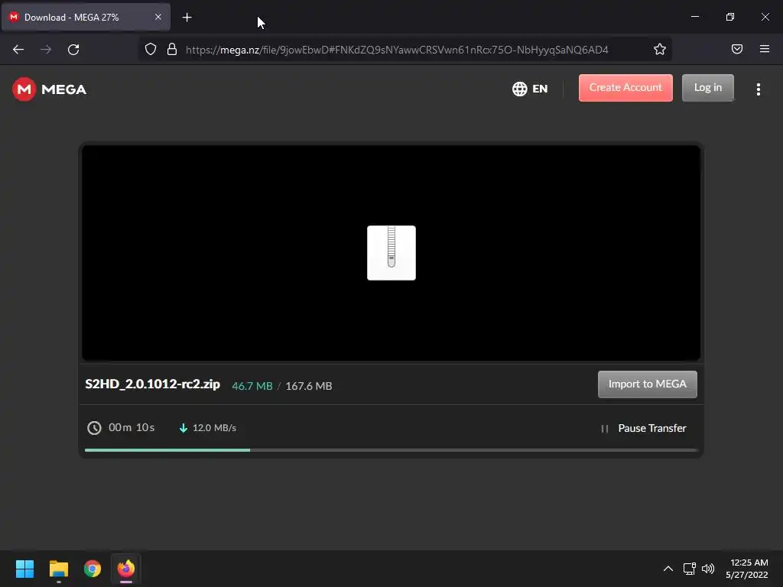Click the Create Account button
Image resolution: width=783 pixels, height=587 pixels.
(625, 88)
